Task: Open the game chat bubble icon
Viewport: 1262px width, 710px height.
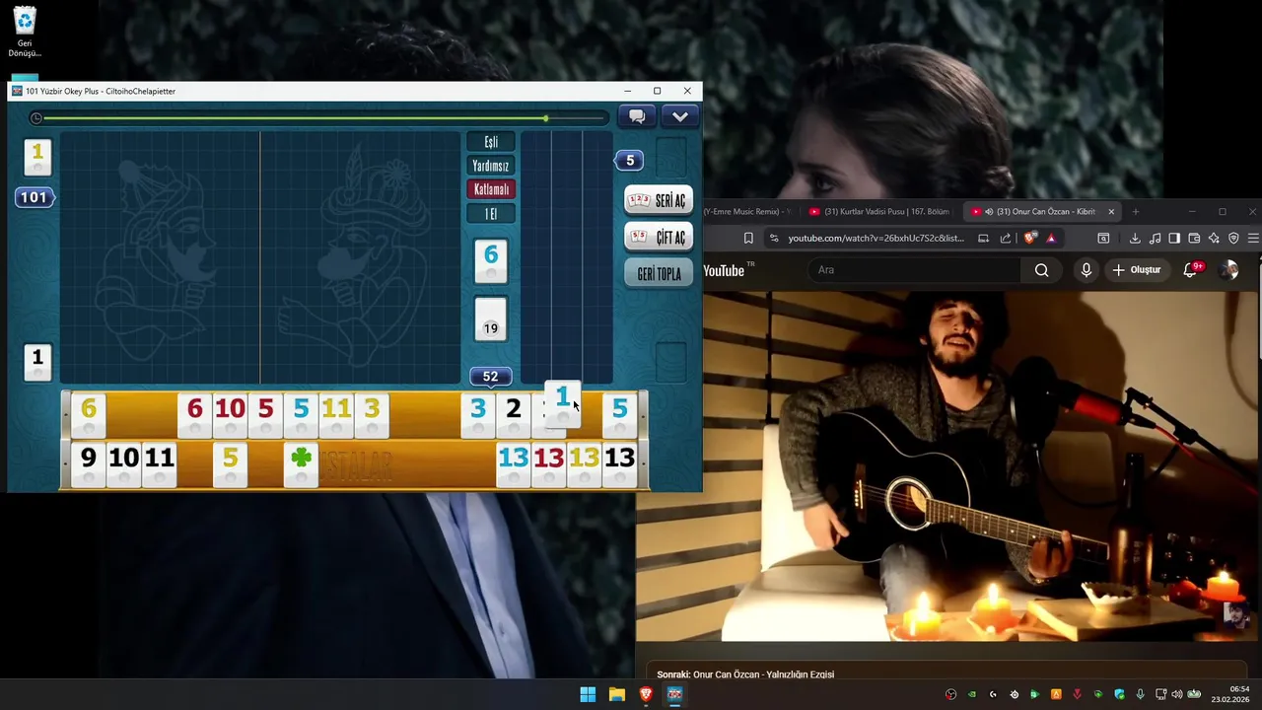Action: [x=637, y=116]
